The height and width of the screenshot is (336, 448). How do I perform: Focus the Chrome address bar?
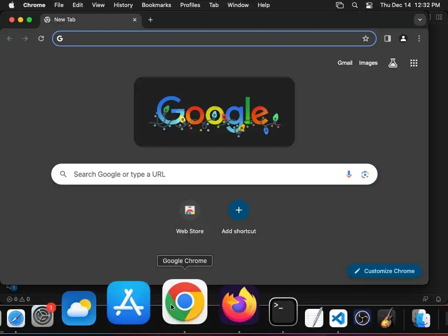coord(214,38)
